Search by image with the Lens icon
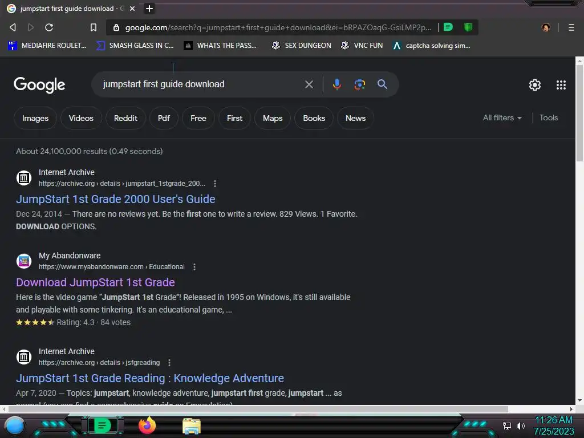The width and height of the screenshot is (584, 438). click(x=359, y=84)
